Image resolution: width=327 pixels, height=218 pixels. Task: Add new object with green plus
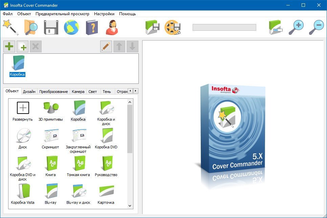[x=9, y=46]
